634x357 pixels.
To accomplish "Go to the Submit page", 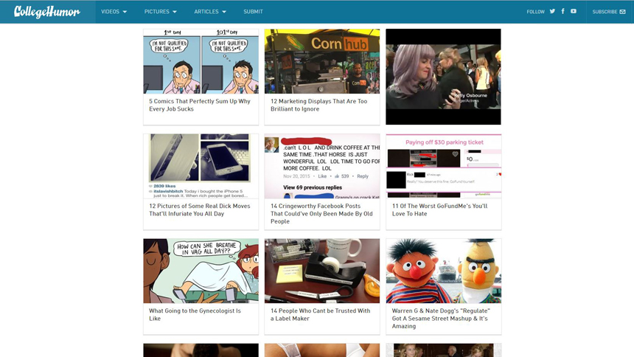I will pyautogui.click(x=253, y=12).
